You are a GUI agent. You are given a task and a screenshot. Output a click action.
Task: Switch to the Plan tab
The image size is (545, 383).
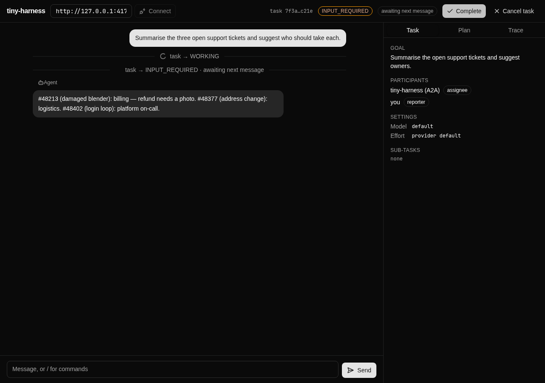pyautogui.click(x=464, y=30)
